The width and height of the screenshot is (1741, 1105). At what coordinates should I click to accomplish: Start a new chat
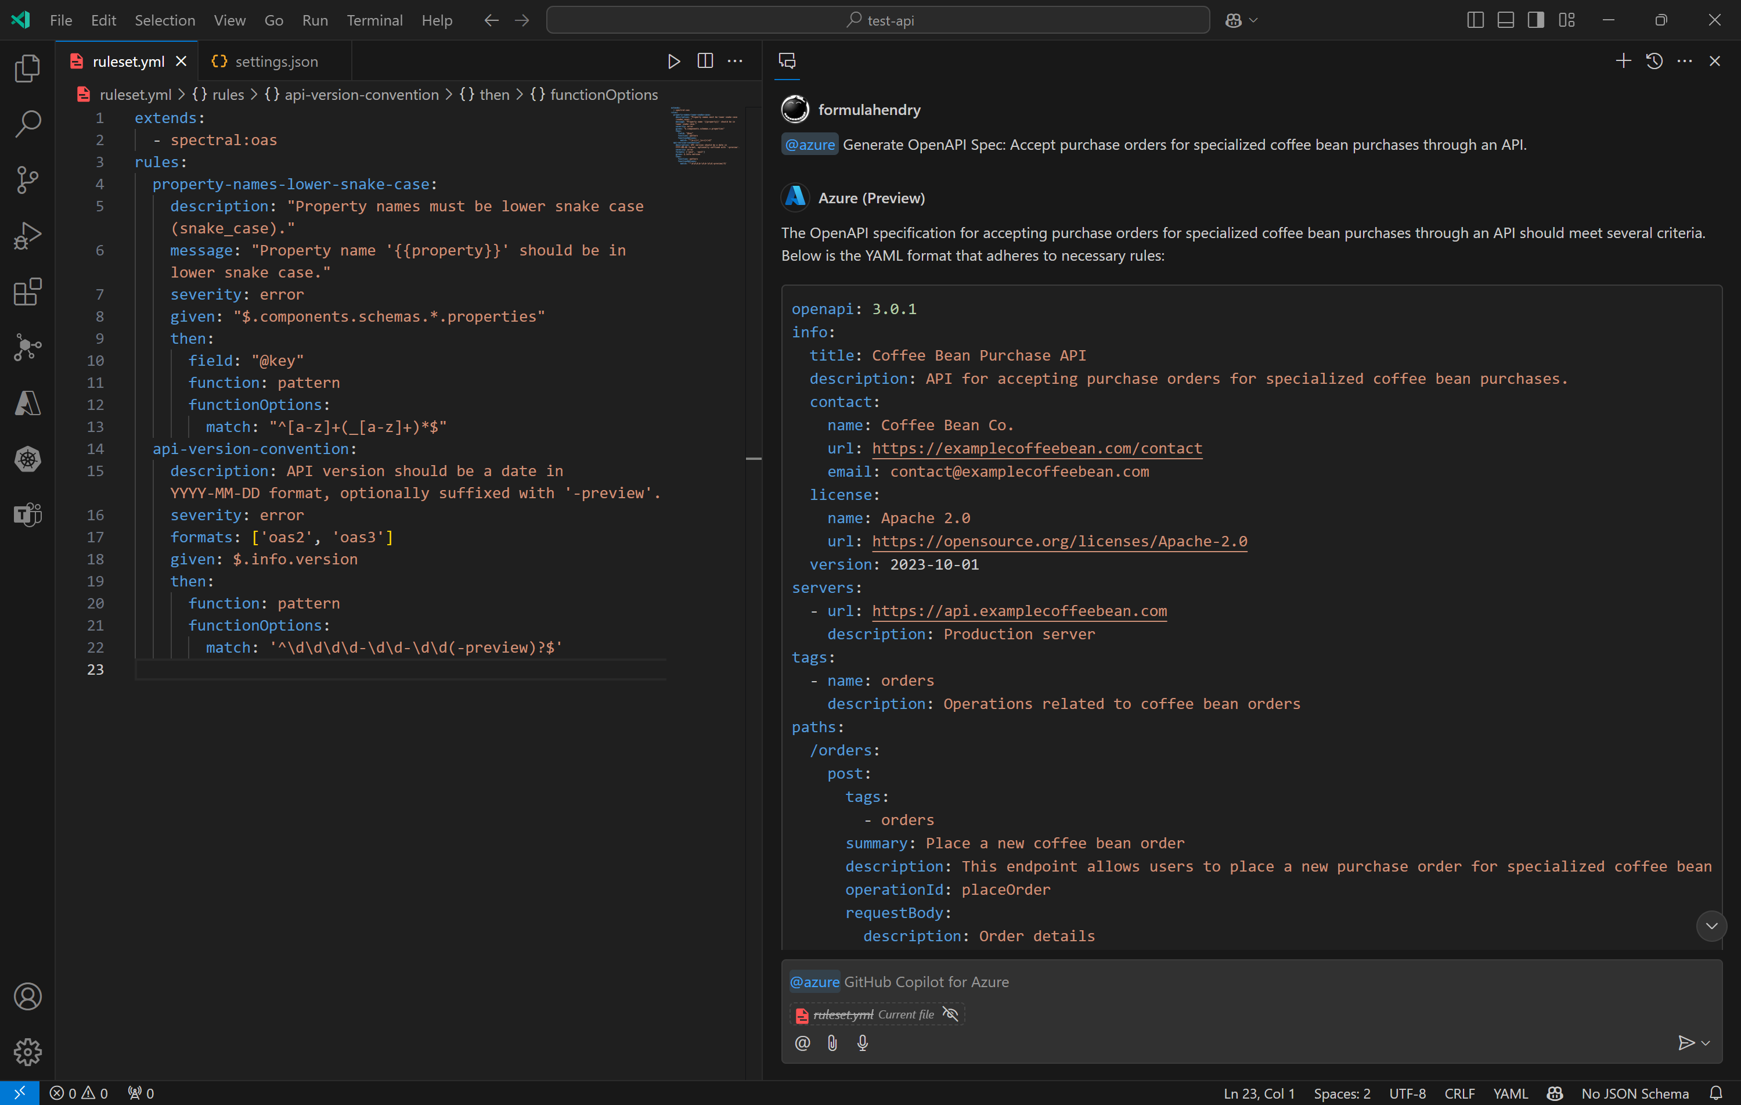pyautogui.click(x=1623, y=62)
